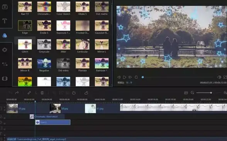Viewport: 227px width, 141px height.
Task: Open the Overlays tab in the sidebar
Action: point(5,50)
